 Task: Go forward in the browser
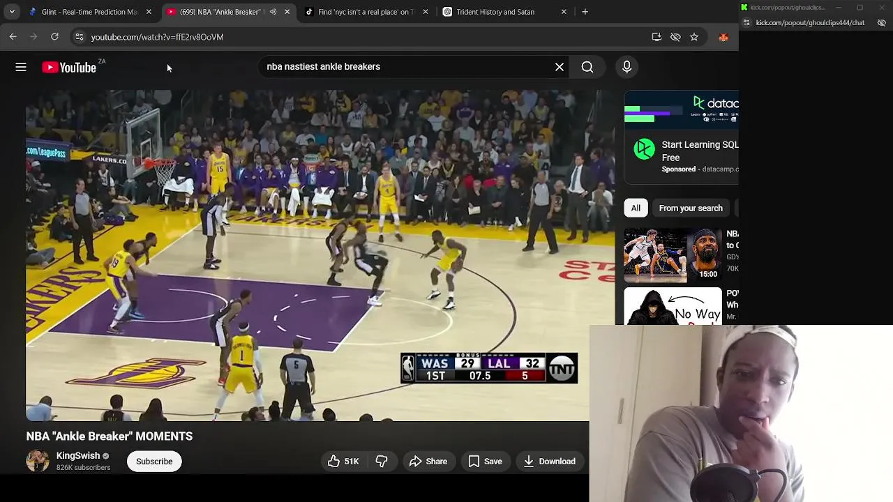coord(33,37)
